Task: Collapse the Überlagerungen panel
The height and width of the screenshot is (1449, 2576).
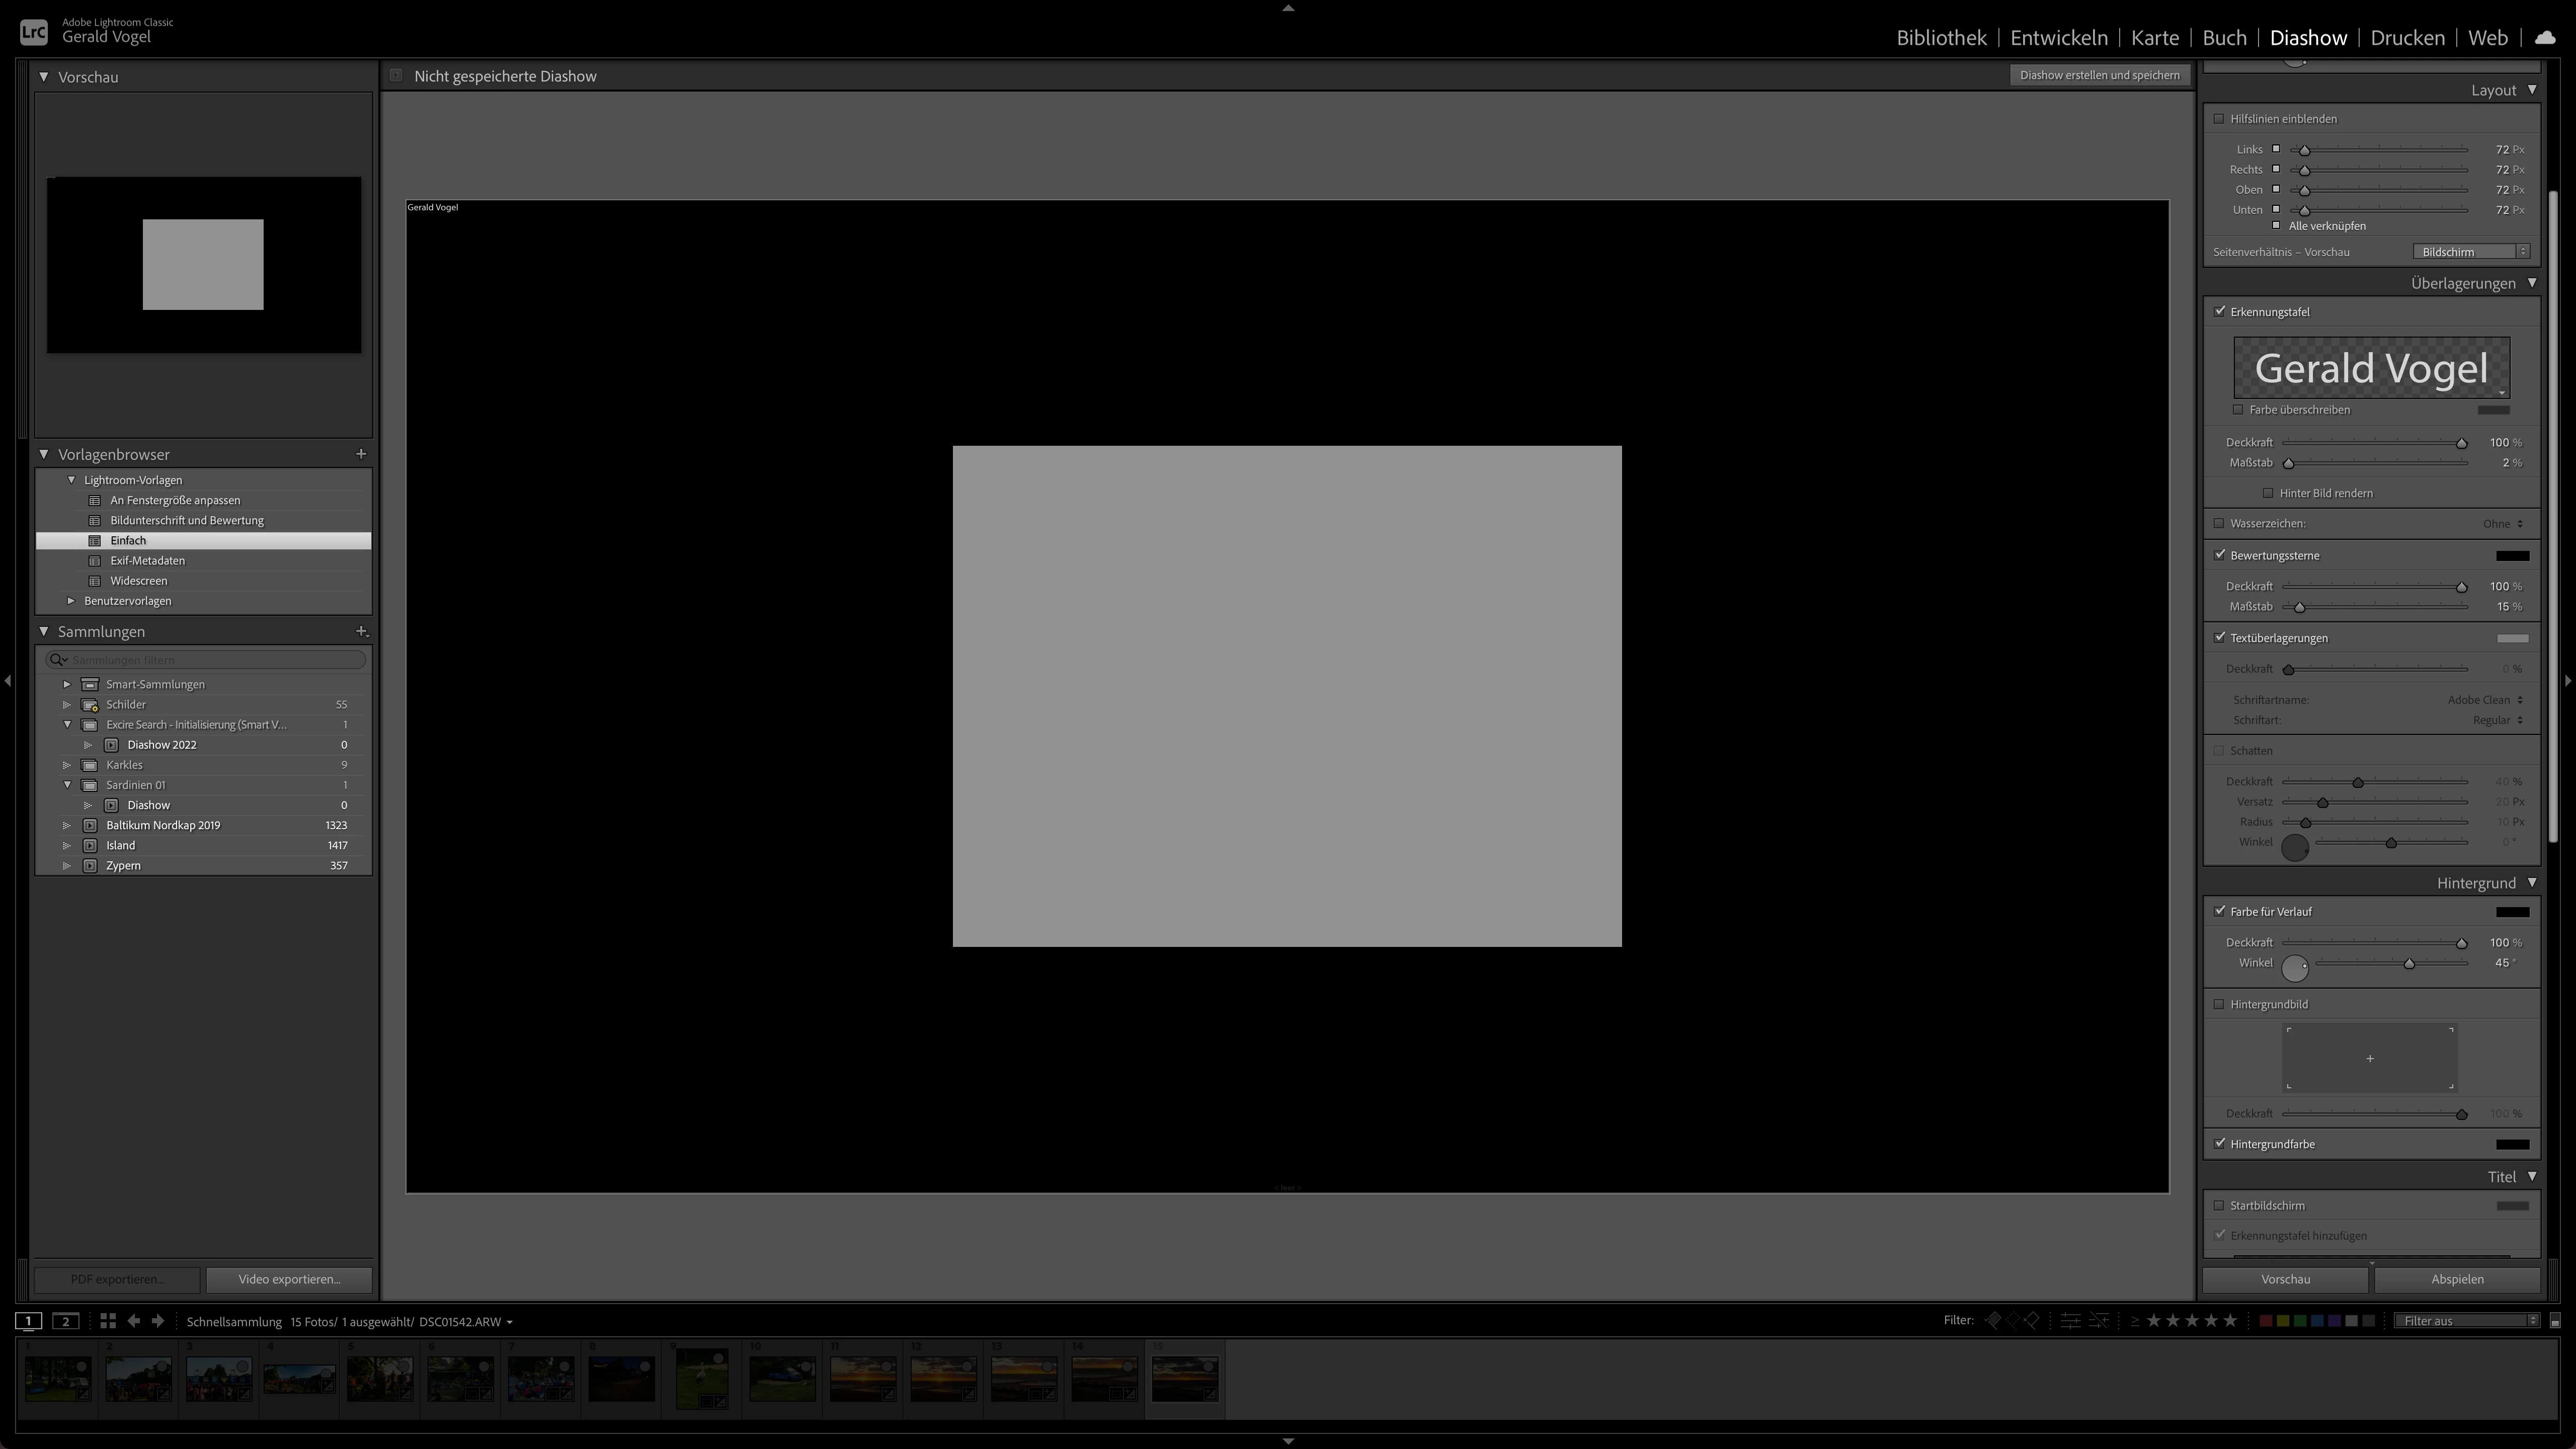Action: tap(2532, 283)
